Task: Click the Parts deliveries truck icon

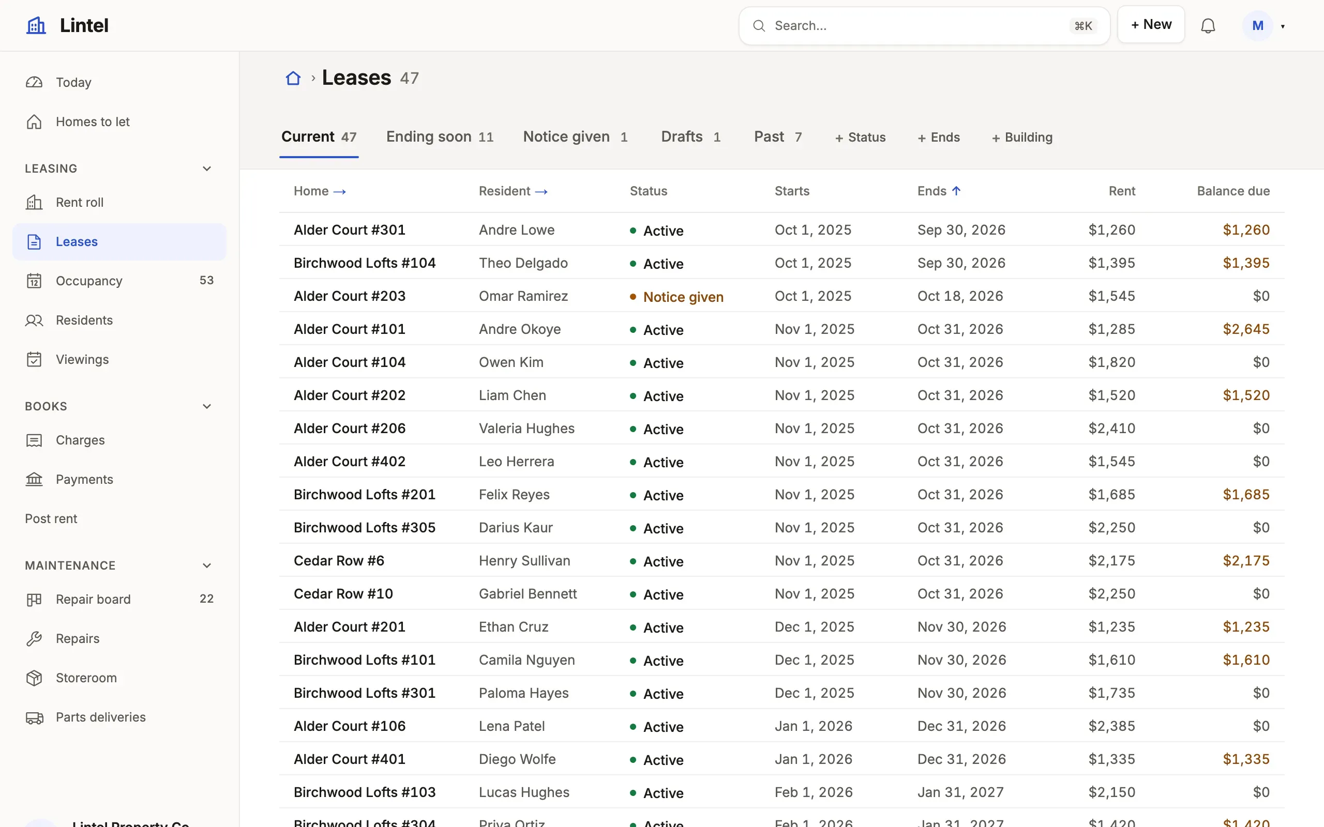Action: coord(34,717)
